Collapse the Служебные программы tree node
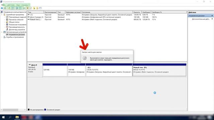 coord(2,15)
